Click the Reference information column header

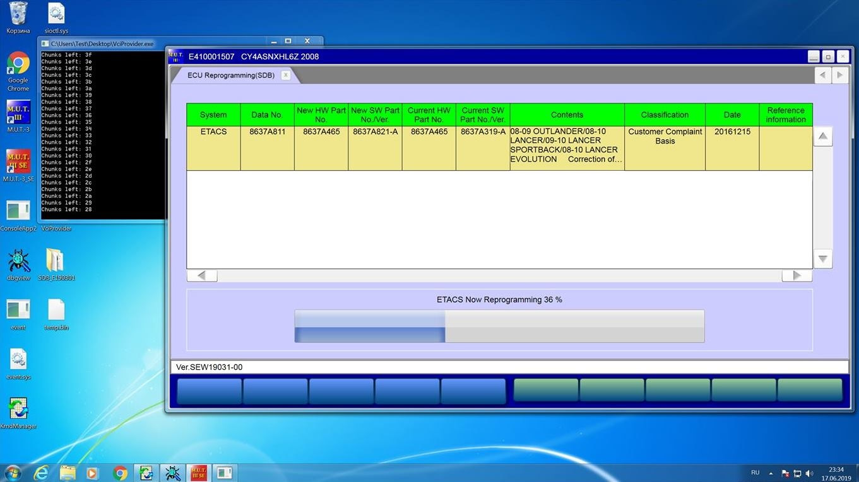[786, 115]
